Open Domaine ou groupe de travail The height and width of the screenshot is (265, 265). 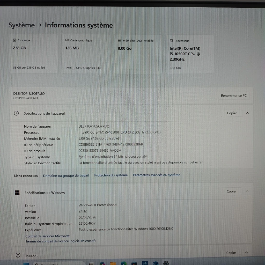66,176
